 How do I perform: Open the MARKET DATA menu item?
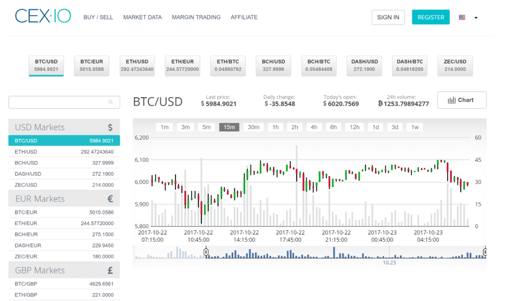[x=142, y=17]
